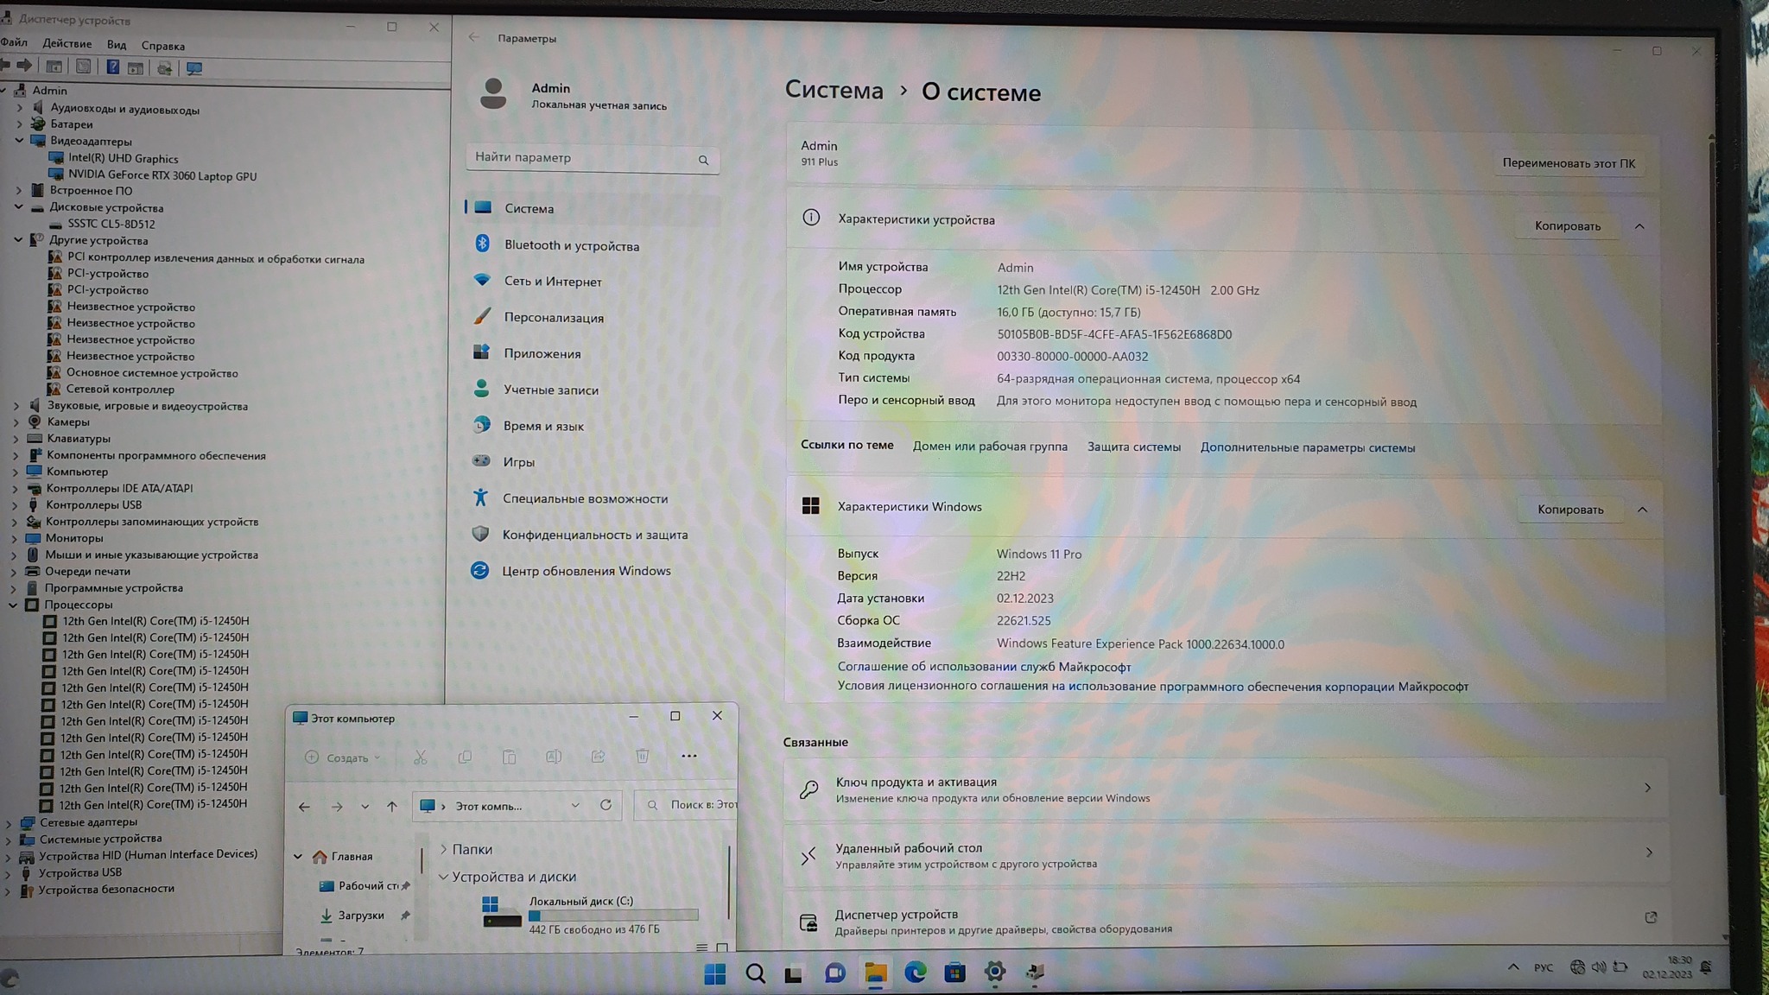Collapse the Процессоры tree node
Image resolution: width=1769 pixels, height=995 pixels.
[x=14, y=605]
